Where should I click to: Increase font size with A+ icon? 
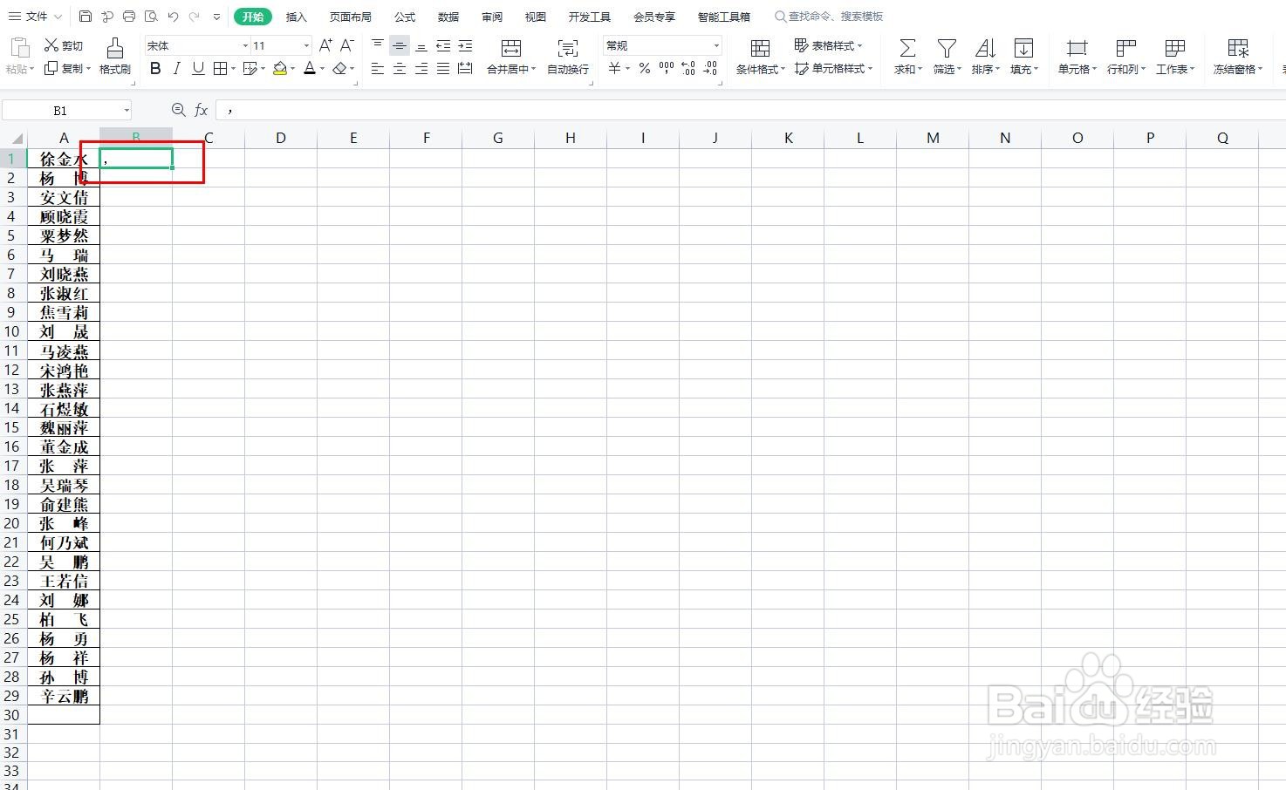click(x=325, y=45)
